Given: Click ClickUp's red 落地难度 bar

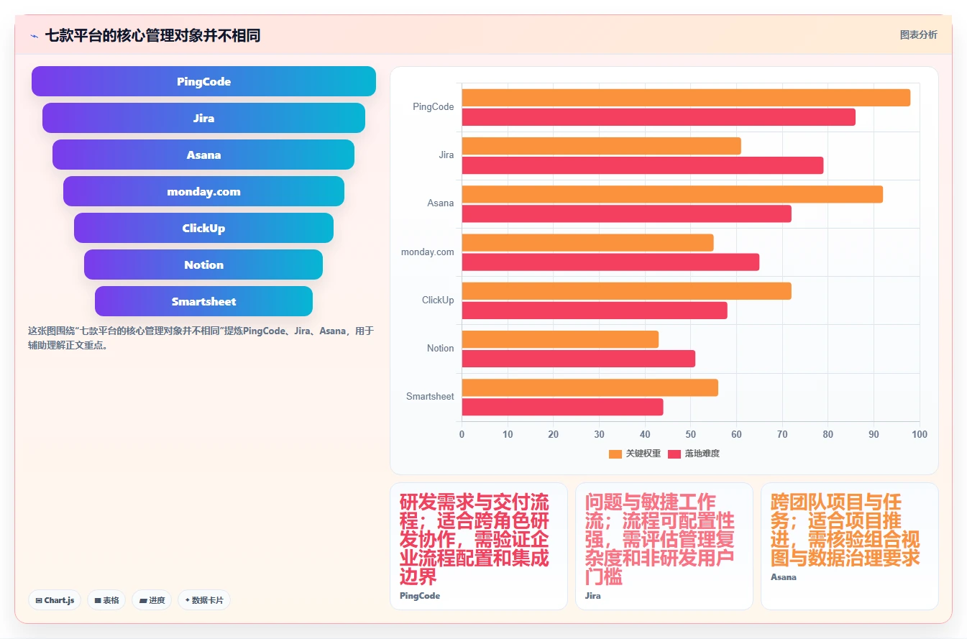Looking at the screenshot, I should tap(595, 310).
